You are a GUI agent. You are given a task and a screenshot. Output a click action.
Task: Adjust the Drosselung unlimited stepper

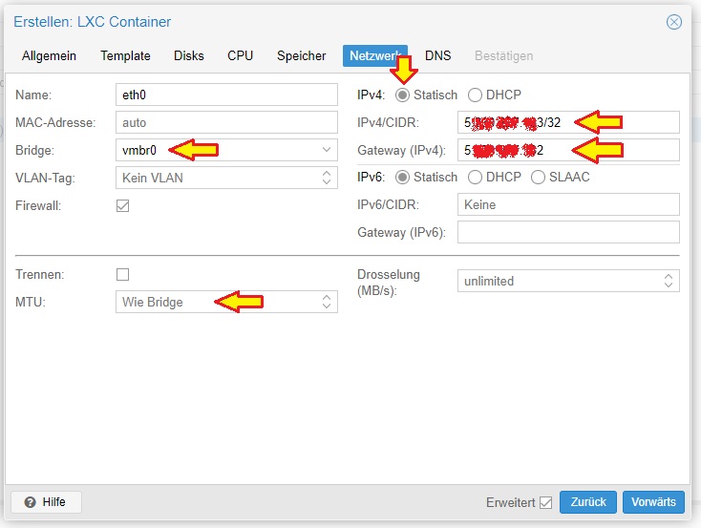click(x=669, y=281)
